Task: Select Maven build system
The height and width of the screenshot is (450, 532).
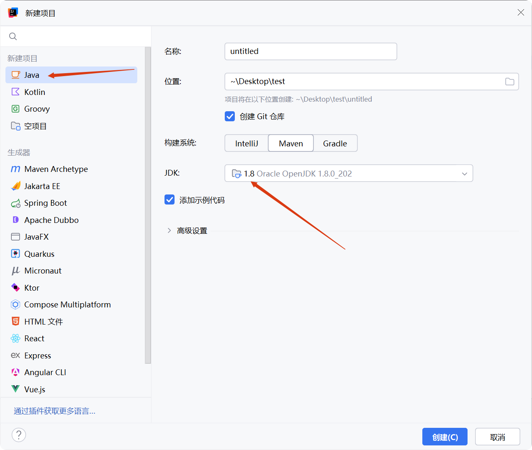Action: point(291,143)
